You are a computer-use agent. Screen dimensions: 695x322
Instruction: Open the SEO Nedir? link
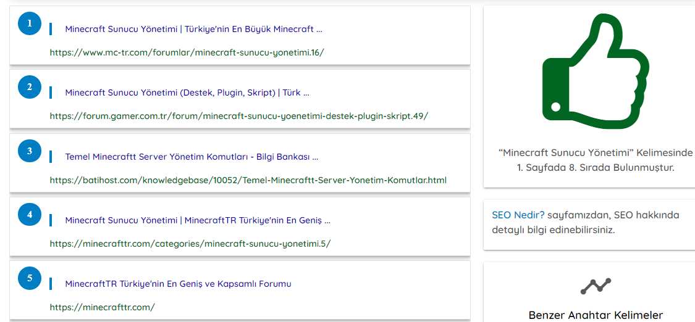pos(518,215)
